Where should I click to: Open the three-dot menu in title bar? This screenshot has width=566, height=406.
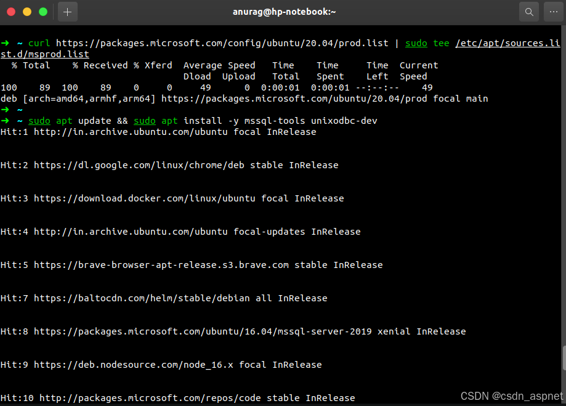[x=553, y=12]
